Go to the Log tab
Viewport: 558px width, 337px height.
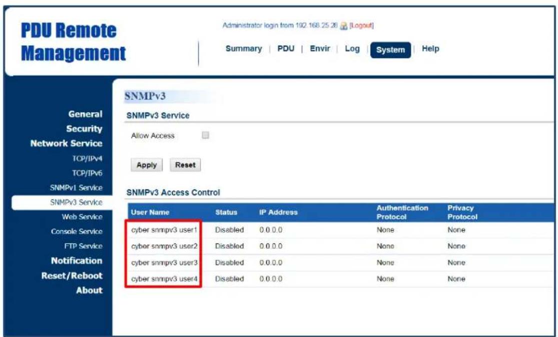(x=352, y=49)
